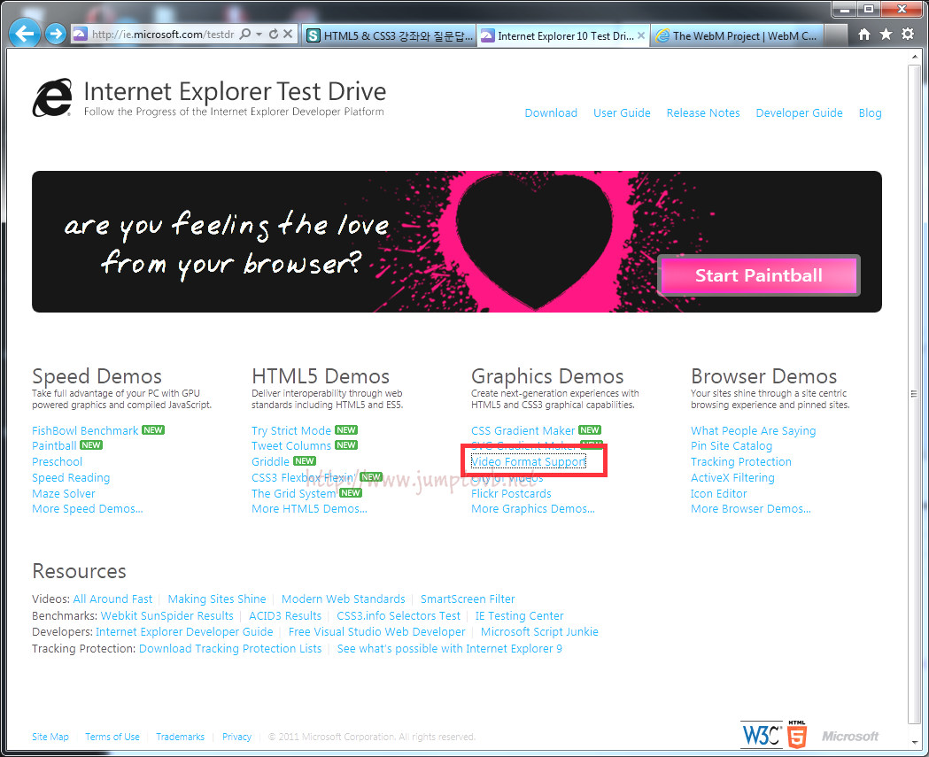Open the browser Home icon
Image resolution: width=929 pixels, height=757 pixels.
pos(863,35)
